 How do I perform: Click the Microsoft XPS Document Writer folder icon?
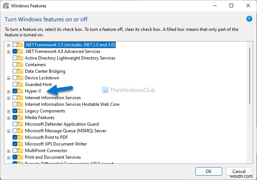(21, 144)
